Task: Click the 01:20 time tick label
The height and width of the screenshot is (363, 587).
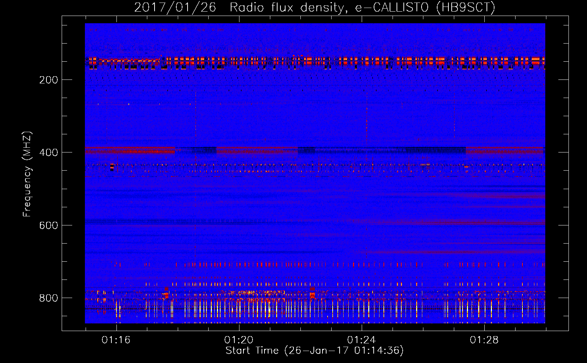Action: (239, 340)
